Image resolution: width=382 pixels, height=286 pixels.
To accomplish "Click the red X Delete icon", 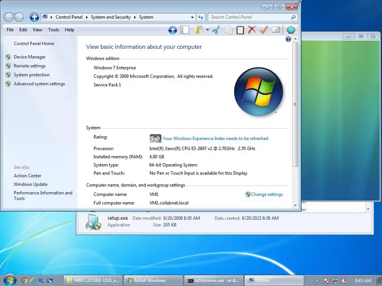I will point(252,30).
